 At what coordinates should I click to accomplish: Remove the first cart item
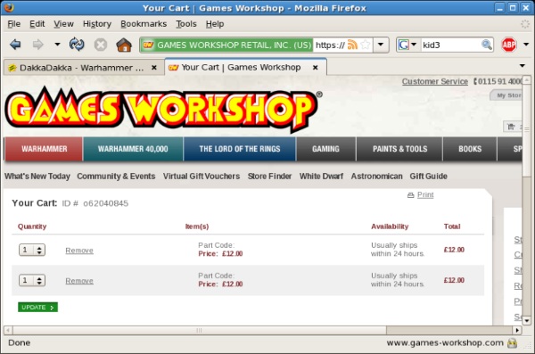[79, 251]
